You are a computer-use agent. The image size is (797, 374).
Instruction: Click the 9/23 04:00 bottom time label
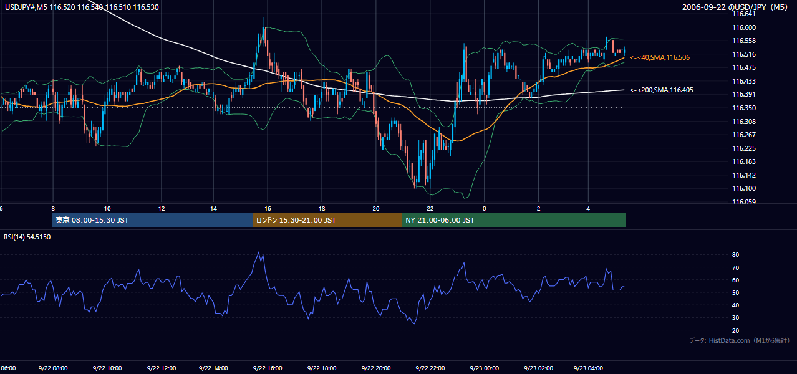(x=588, y=368)
